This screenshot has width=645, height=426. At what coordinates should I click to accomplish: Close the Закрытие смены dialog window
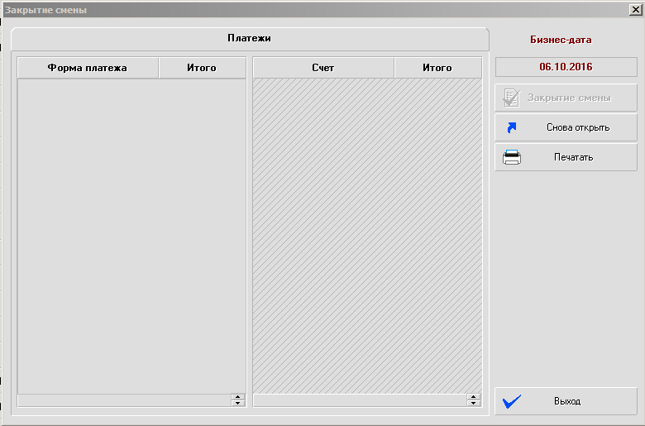click(x=634, y=10)
